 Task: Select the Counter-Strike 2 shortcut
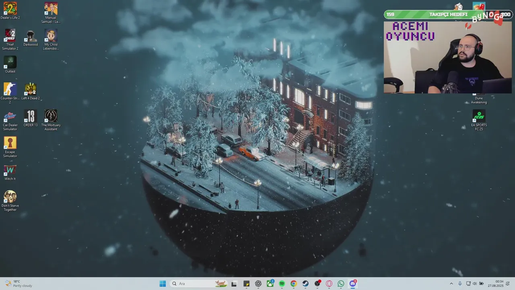point(10,93)
